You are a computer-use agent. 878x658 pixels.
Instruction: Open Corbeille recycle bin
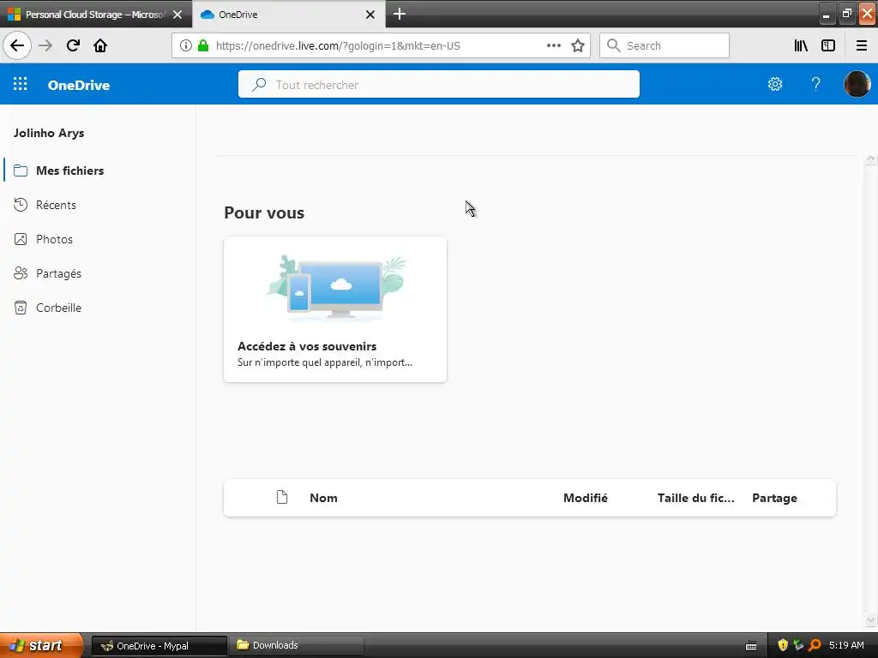[59, 308]
